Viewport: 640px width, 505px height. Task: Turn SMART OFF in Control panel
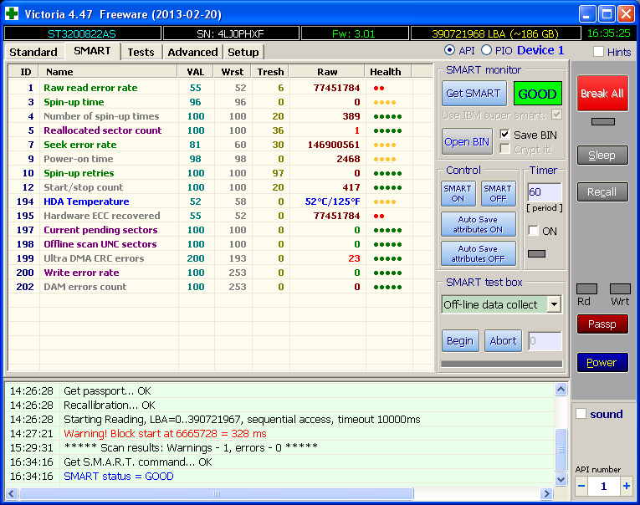(x=497, y=193)
